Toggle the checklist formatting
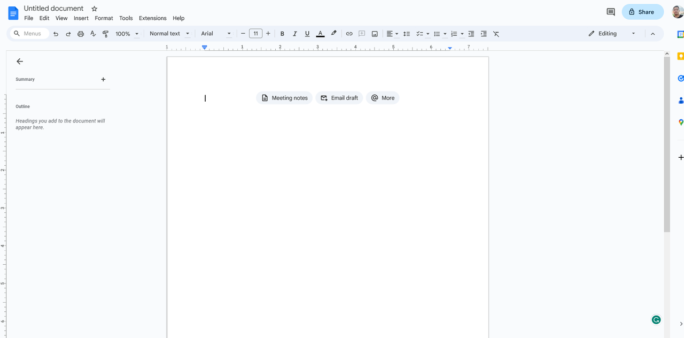684x338 pixels. click(419, 34)
